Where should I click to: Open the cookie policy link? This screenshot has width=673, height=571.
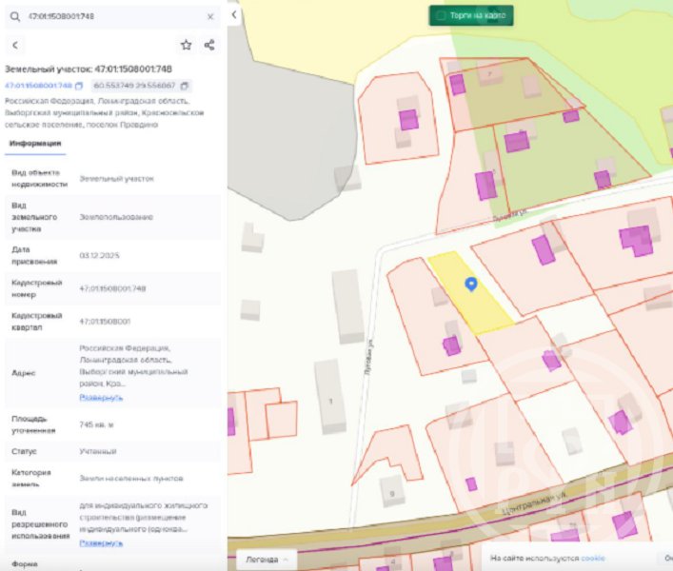click(x=593, y=559)
